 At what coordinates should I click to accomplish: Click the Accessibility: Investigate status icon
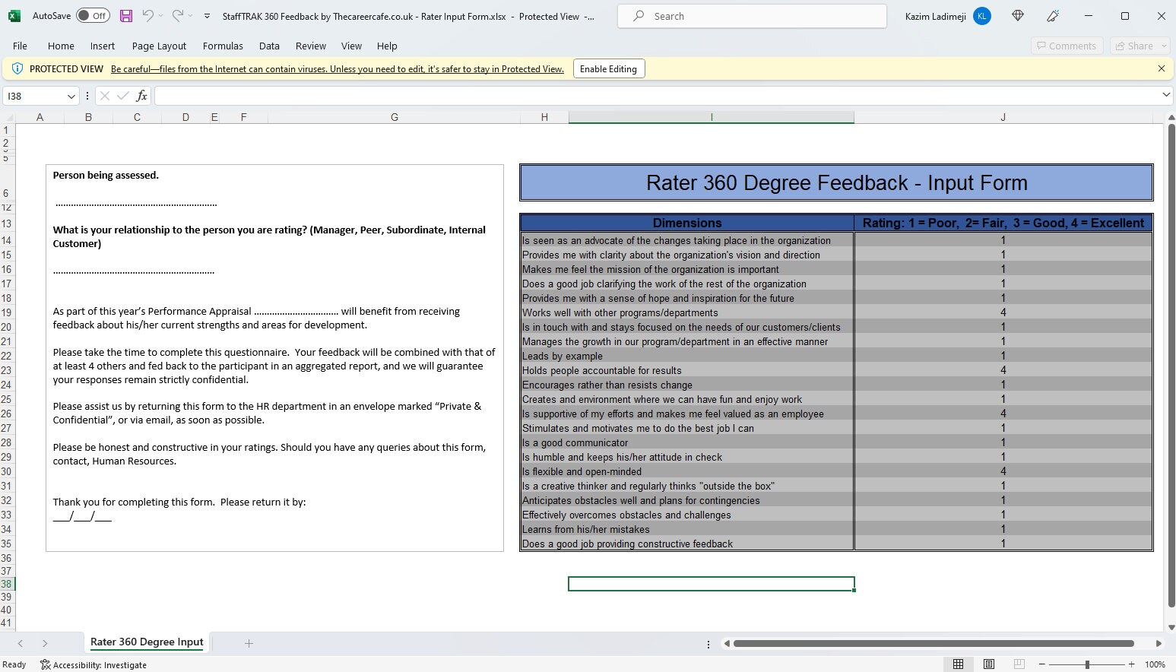94,664
